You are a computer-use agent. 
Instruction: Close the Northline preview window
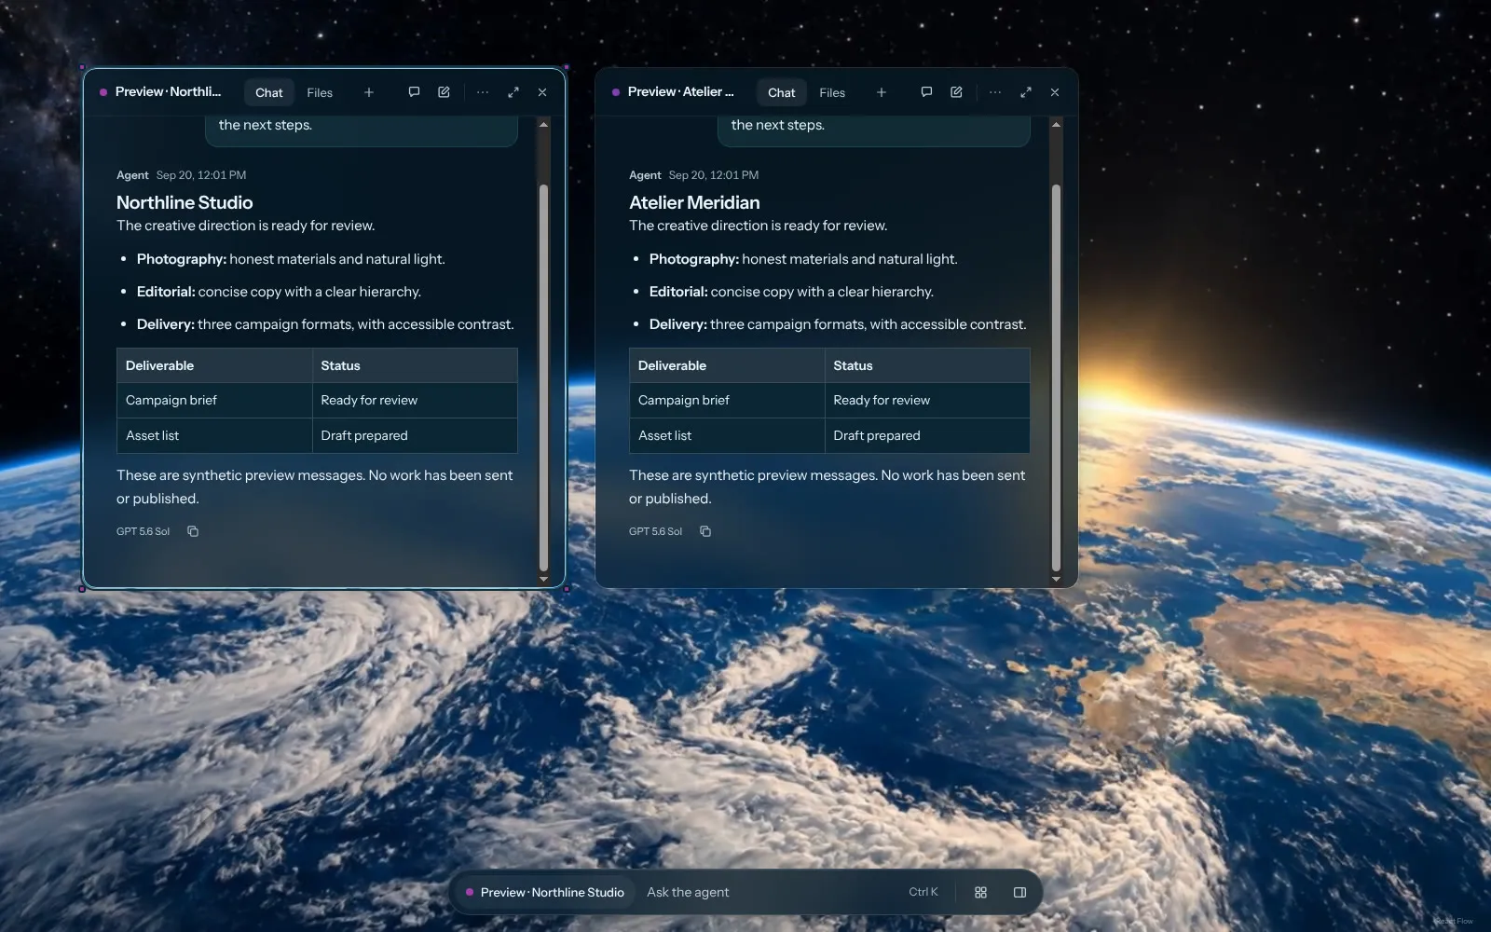542,92
